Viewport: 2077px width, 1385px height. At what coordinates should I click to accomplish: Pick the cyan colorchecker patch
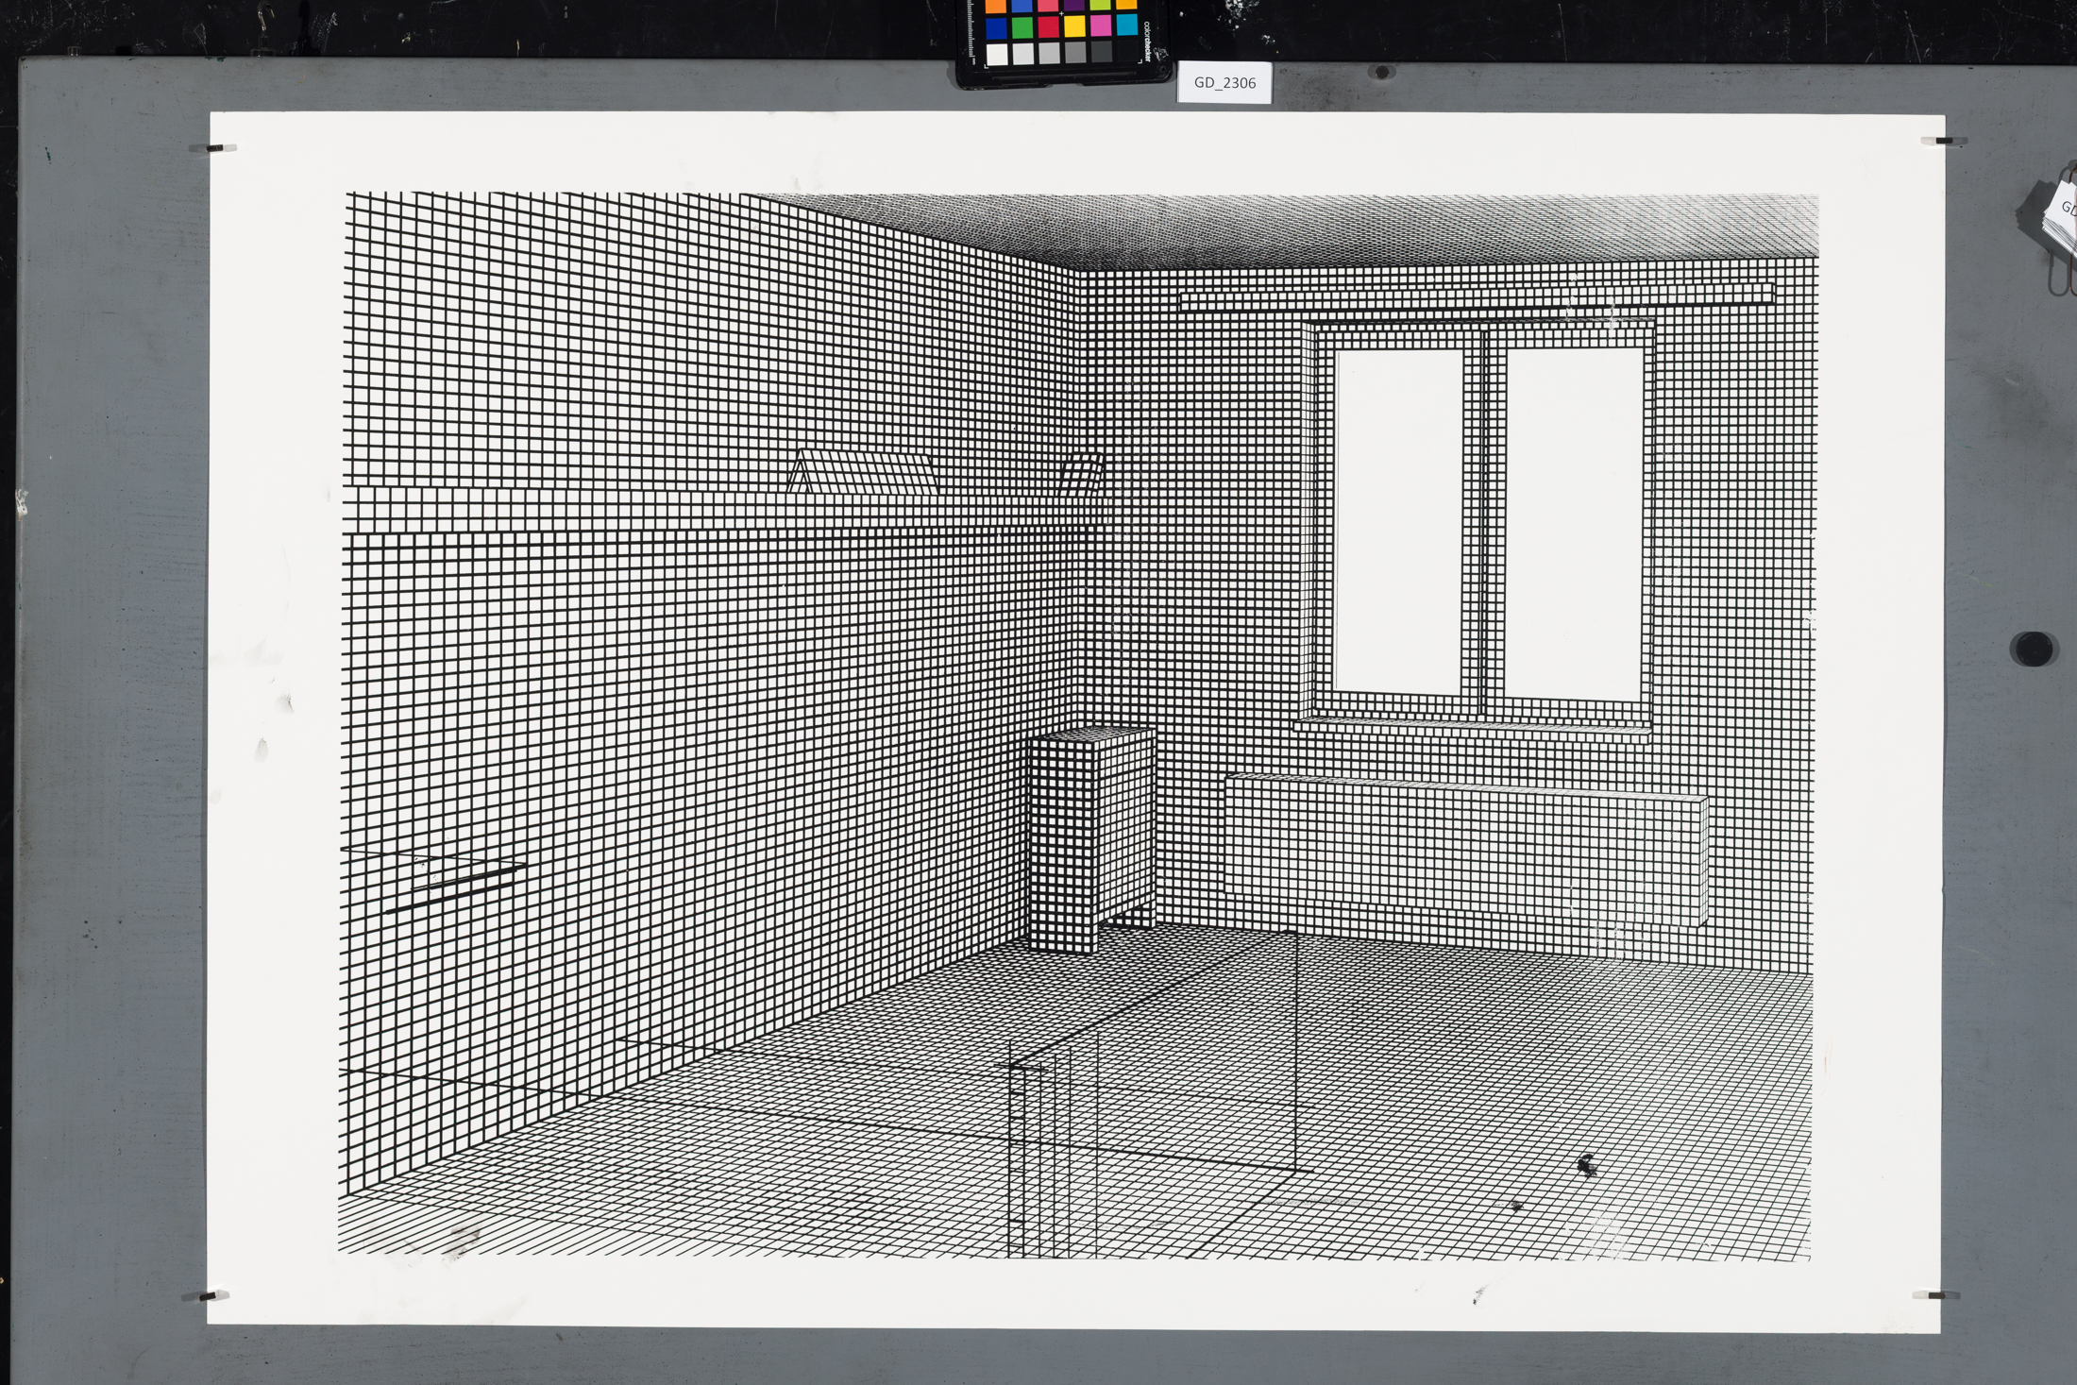tap(1126, 25)
